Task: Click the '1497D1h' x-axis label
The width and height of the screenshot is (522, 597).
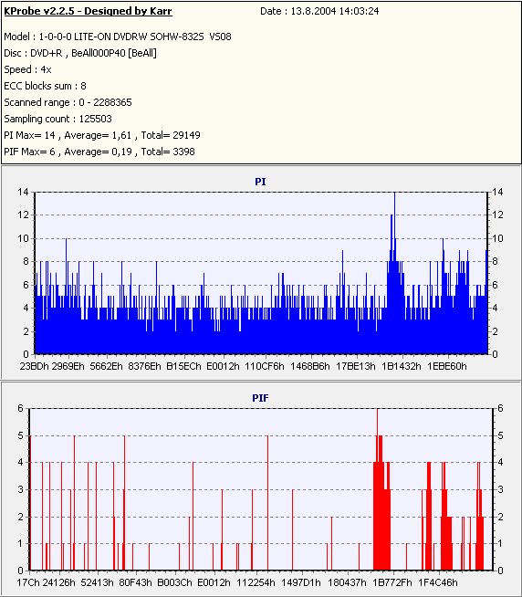Action: tap(301, 582)
